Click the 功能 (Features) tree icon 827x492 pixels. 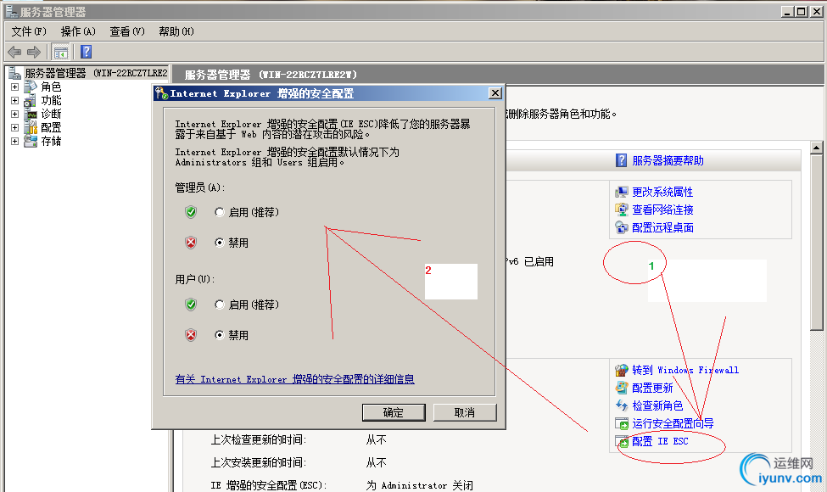coord(31,100)
